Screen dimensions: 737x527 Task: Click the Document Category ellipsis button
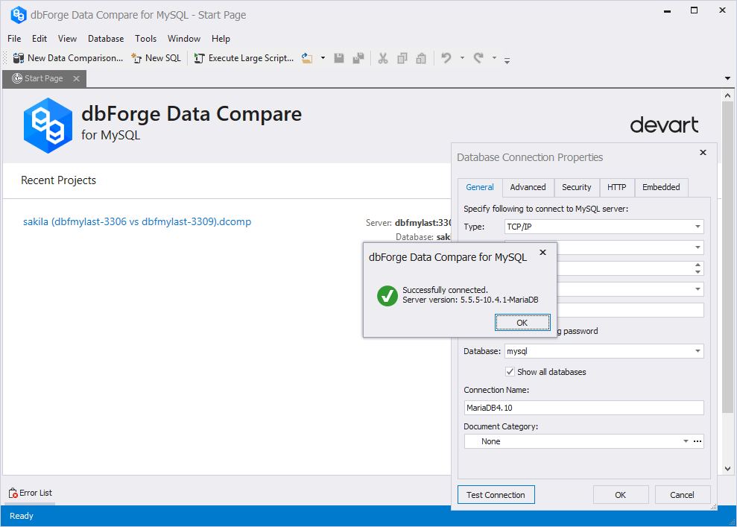point(698,441)
